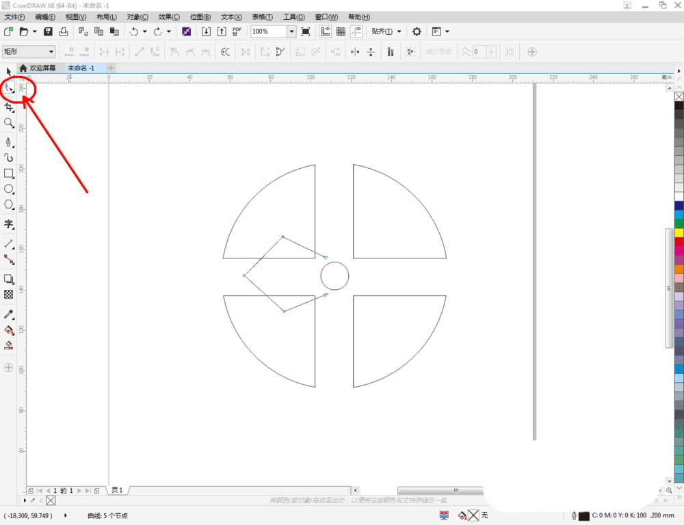Select the Crop tool
Viewport: 684px width, 525px height.
coord(9,107)
